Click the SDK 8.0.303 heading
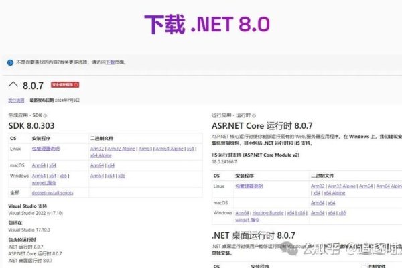 point(31,126)
